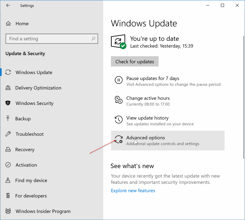
Task: Click the active hours clock icon
Action: (119, 100)
